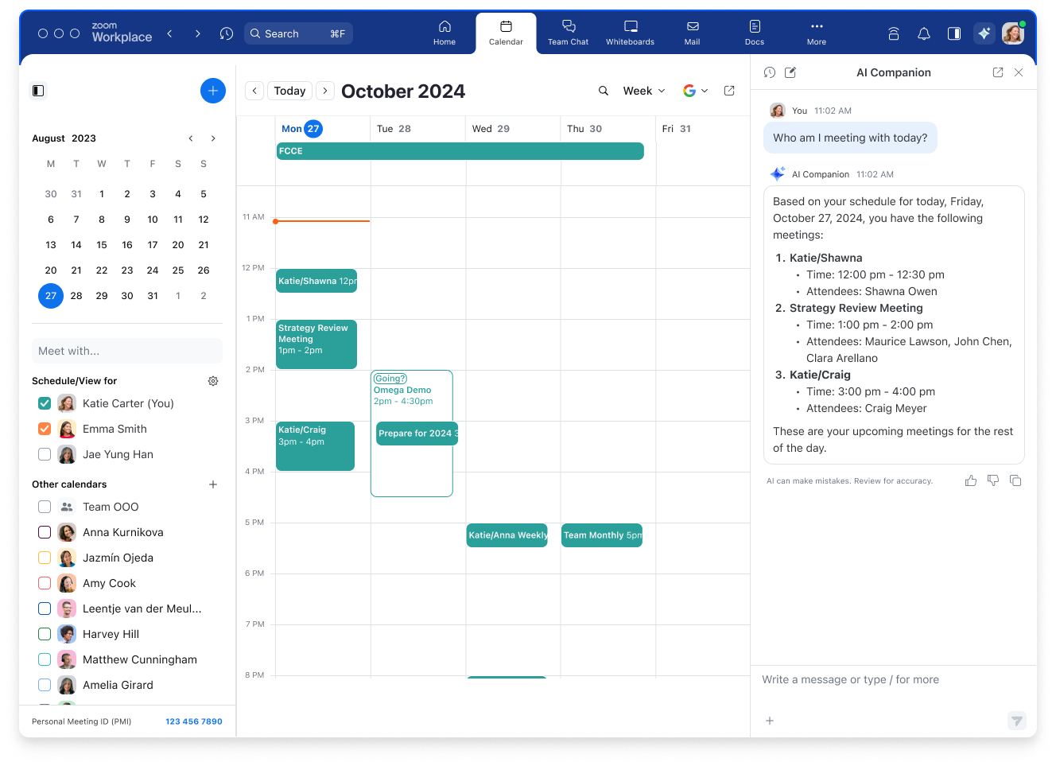Enable Jae Yung Han calendar

pos(45,454)
